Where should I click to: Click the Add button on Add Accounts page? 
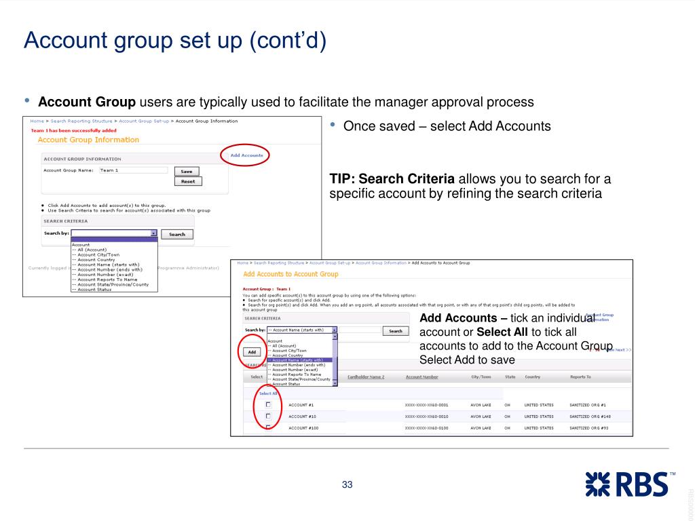pyautogui.click(x=252, y=352)
